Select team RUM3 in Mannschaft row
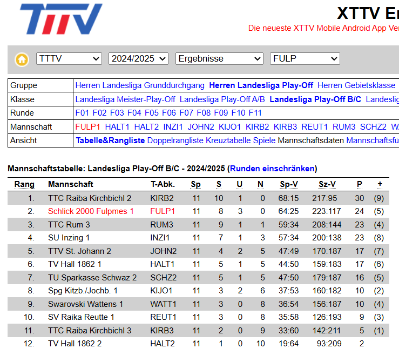This screenshot has height=362, width=399. (x=344, y=127)
